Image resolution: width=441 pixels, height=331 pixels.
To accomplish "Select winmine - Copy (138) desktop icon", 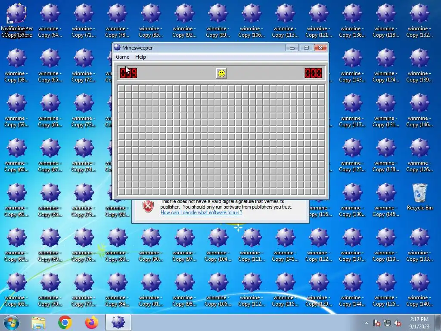I will coord(386,155).
